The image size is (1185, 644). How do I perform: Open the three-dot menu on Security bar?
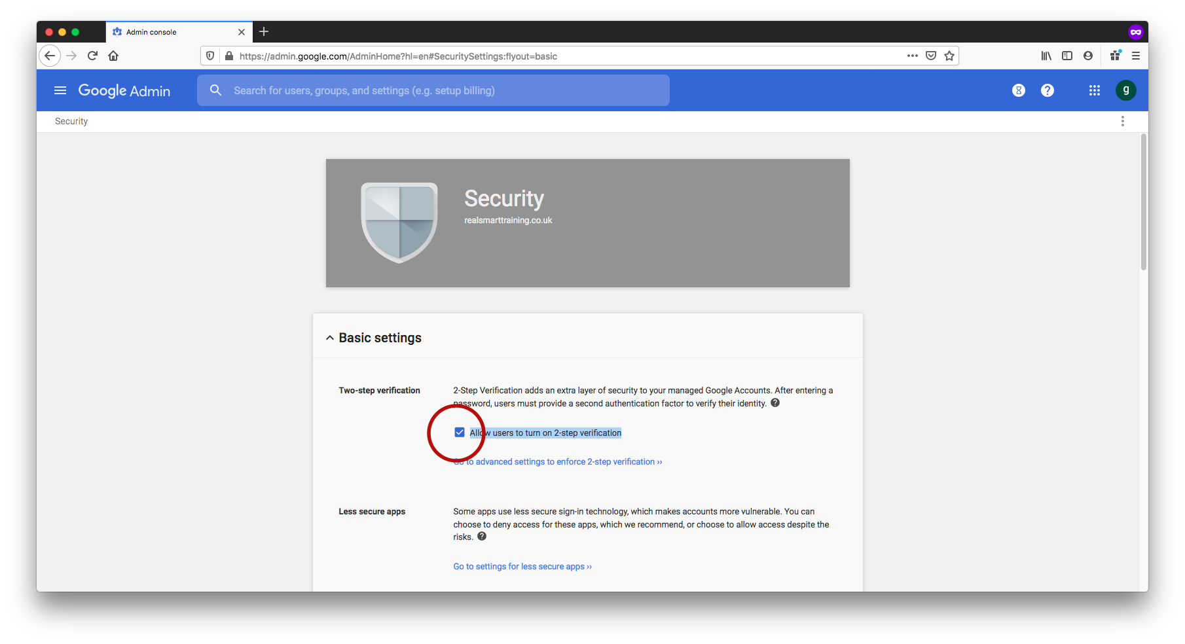click(1123, 121)
